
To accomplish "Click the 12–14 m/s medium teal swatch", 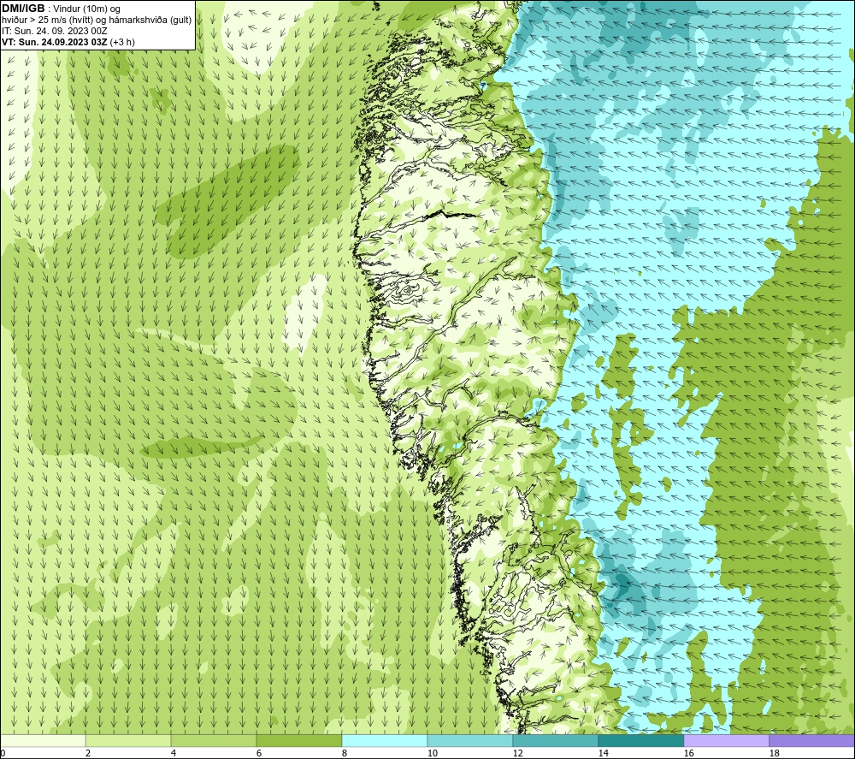I will 555,740.
